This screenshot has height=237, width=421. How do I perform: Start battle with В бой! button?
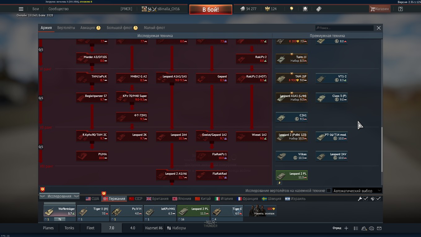[x=211, y=10]
